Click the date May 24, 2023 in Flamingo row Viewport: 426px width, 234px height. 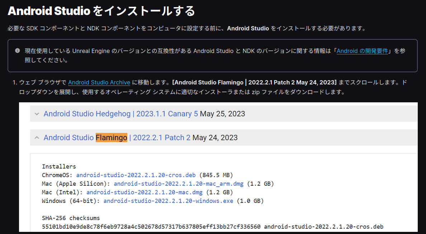pos(215,137)
